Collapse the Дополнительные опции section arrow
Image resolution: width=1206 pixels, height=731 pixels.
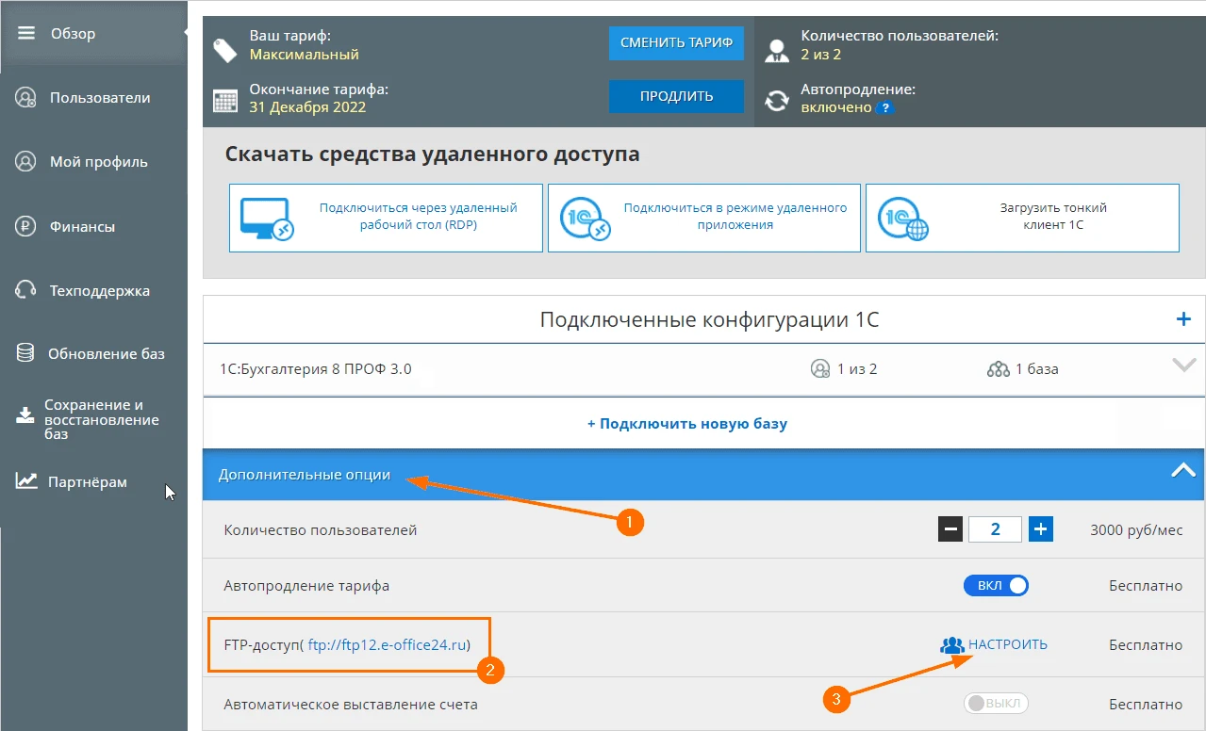(x=1183, y=471)
